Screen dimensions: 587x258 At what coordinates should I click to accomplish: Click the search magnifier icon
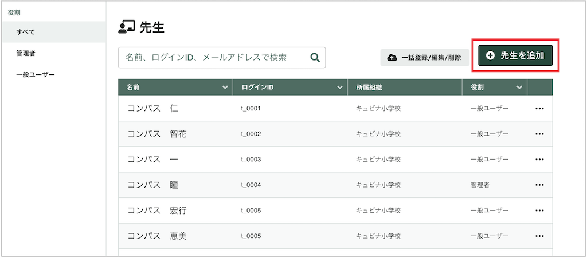coord(315,58)
